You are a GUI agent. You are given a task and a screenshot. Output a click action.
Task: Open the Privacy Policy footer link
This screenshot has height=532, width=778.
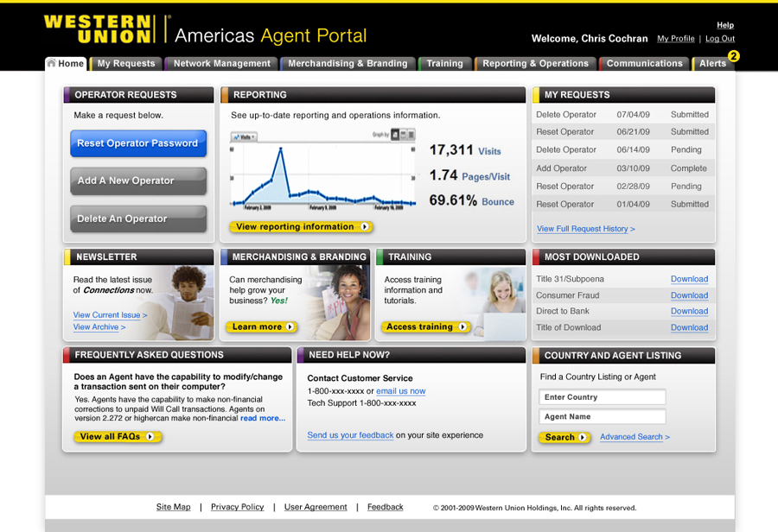[237, 507]
